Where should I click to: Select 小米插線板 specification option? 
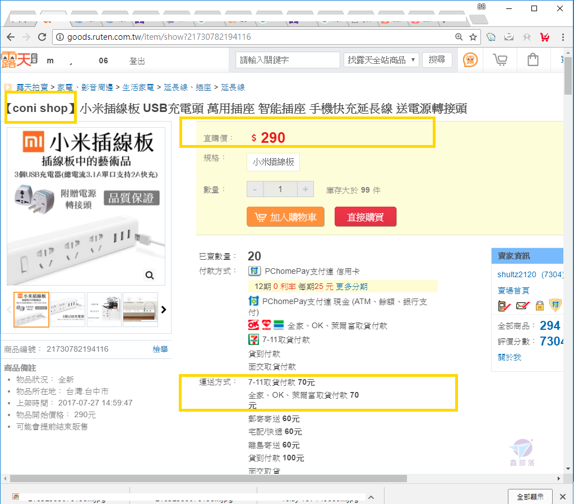point(273,162)
